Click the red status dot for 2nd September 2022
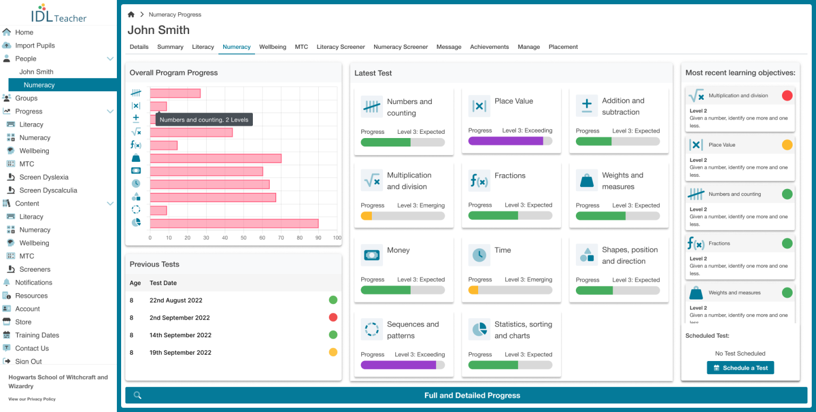Image resolution: width=816 pixels, height=412 pixels. point(333,317)
